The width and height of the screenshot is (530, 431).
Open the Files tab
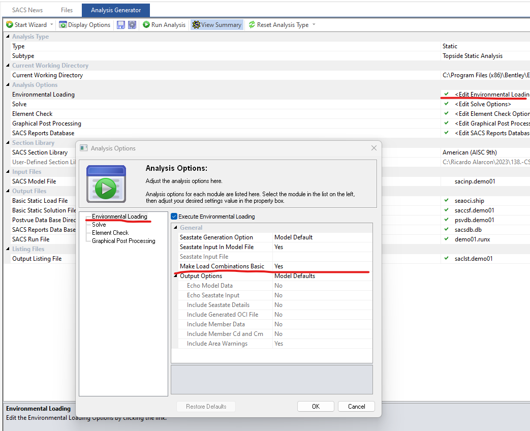coord(67,10)
